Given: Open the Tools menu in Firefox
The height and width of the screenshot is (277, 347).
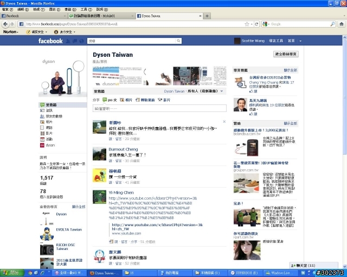Looking at the screenshot, I should 86,9.
